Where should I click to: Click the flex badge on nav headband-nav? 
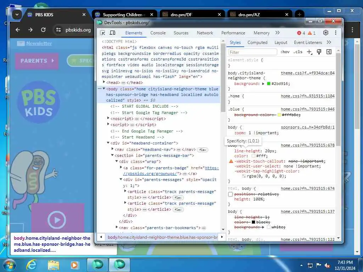point(202,150)
